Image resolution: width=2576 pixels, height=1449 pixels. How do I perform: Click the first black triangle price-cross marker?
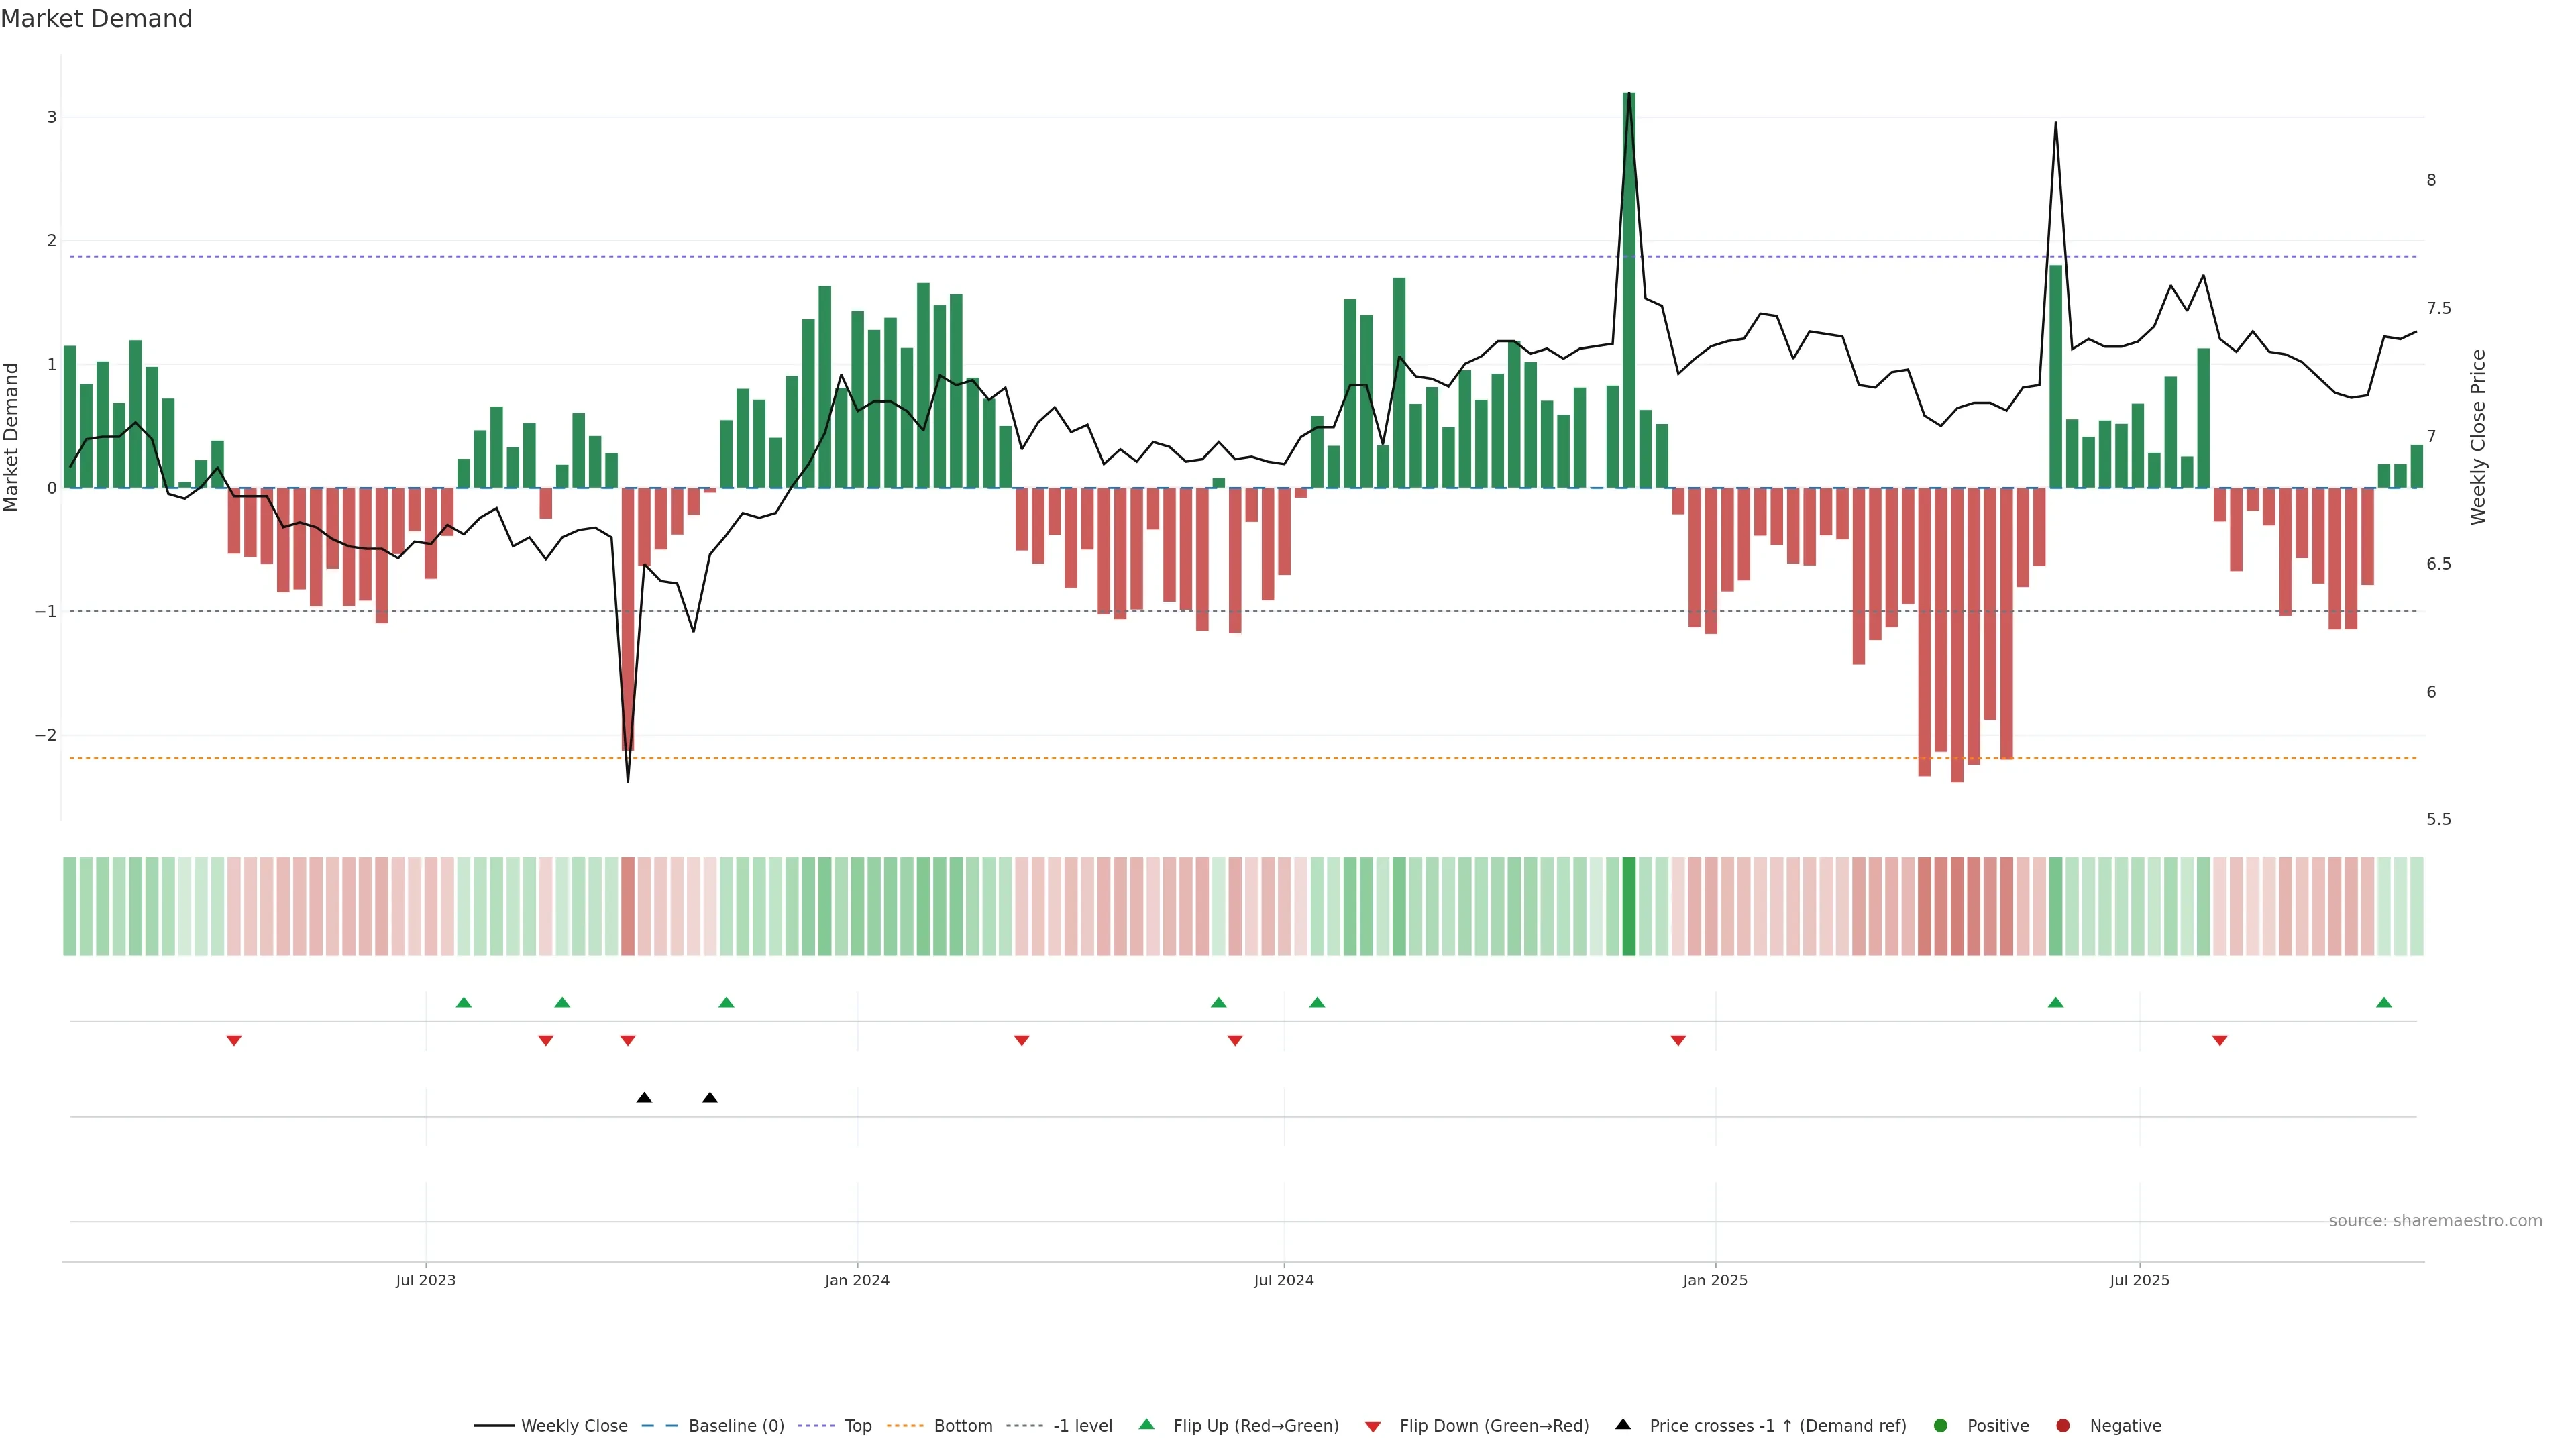tap(644, 1098)
